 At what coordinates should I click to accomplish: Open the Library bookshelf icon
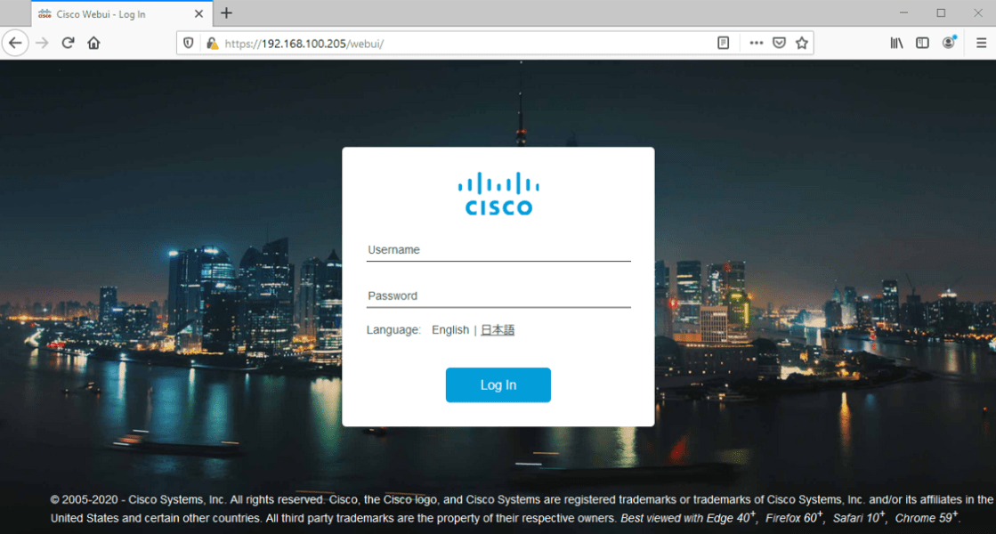click(896, 44)
